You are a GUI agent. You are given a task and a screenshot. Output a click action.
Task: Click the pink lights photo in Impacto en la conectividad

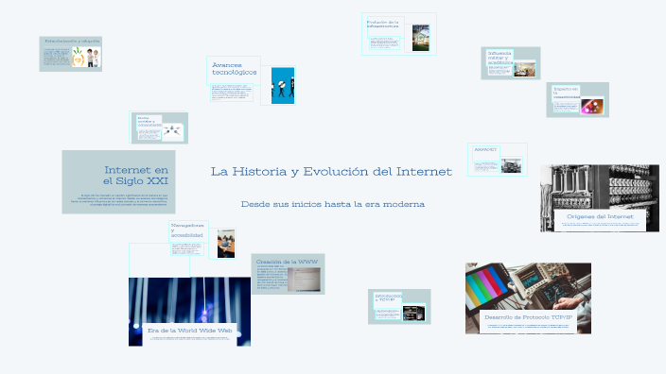tap(592, 106)
